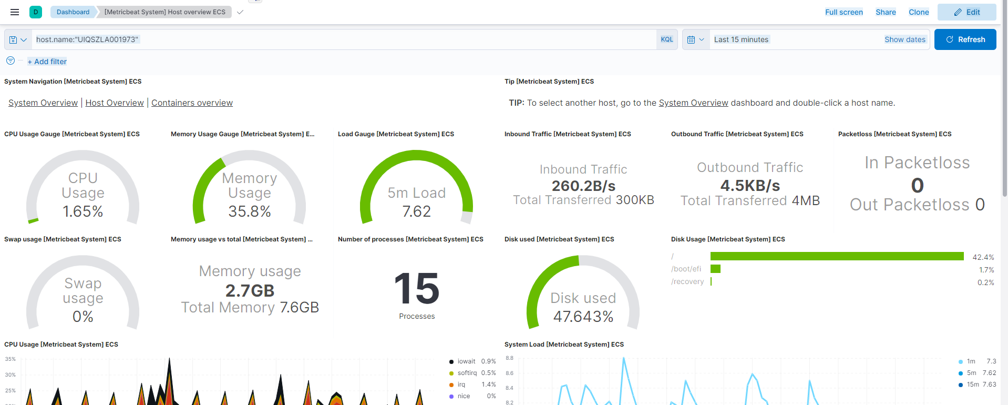Enter Full screen mode
1008x405 pixels.
point(844,12)
